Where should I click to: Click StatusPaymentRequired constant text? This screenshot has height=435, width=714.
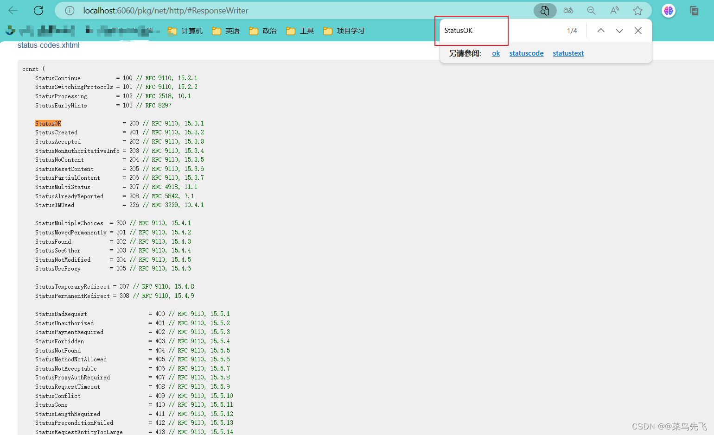[70, 332]
